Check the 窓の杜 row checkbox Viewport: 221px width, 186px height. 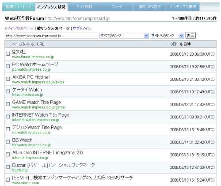pyautogui.click(x=8, y=54)
